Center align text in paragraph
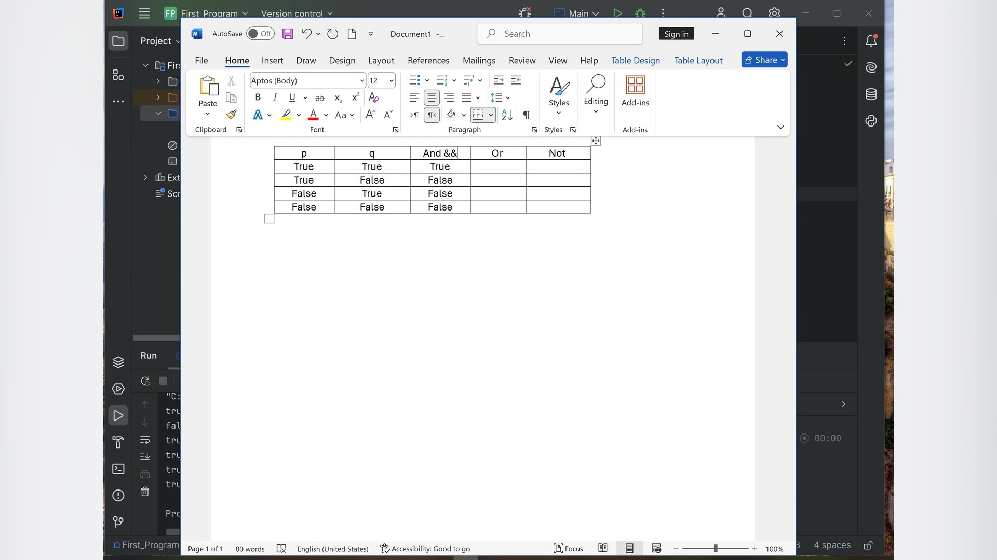Screen dimensions: 997x560 click(x=432, y=97)
